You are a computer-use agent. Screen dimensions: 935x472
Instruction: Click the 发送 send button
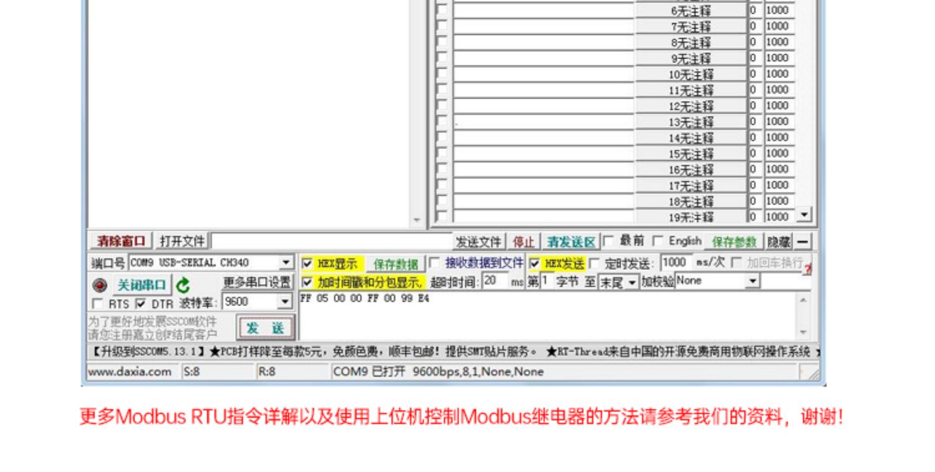pos(265,328)
